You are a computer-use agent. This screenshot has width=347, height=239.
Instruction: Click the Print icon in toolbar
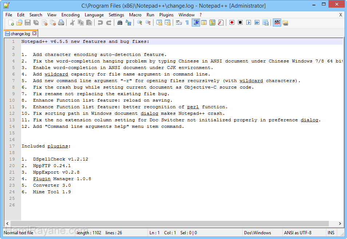(x=61, y=23)
